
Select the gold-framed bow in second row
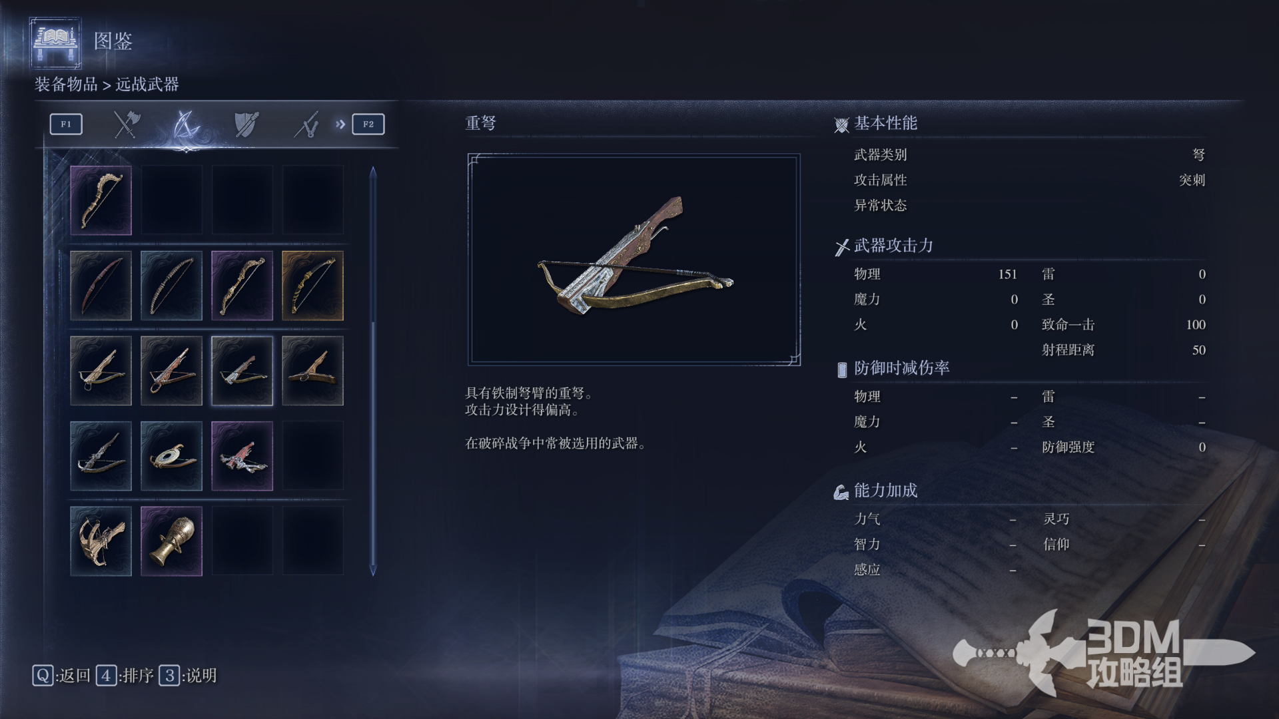click(313, 286)
